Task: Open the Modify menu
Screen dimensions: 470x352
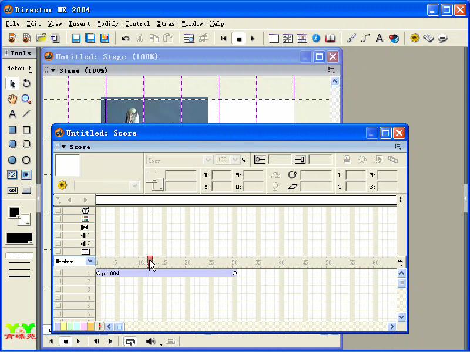Action: [x=108, y=23]
